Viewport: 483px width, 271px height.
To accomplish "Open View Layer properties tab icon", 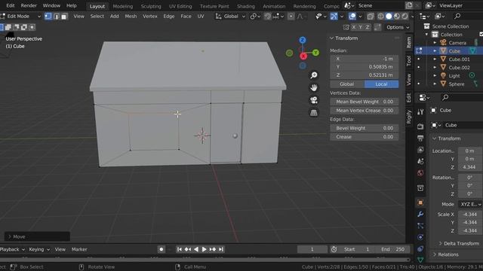I will 420,150.
